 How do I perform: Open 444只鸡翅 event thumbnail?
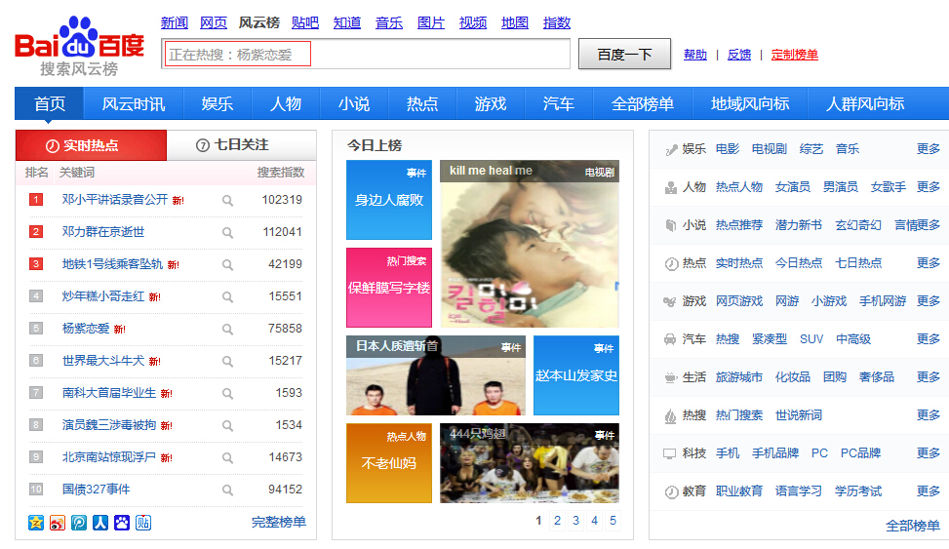point(530,463)
